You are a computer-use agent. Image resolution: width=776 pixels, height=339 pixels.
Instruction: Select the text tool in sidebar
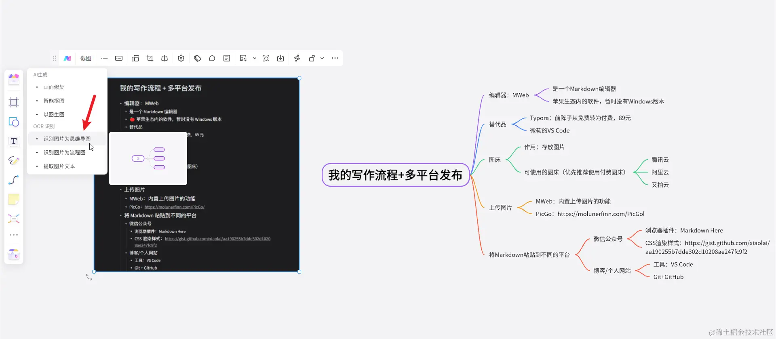14,141
